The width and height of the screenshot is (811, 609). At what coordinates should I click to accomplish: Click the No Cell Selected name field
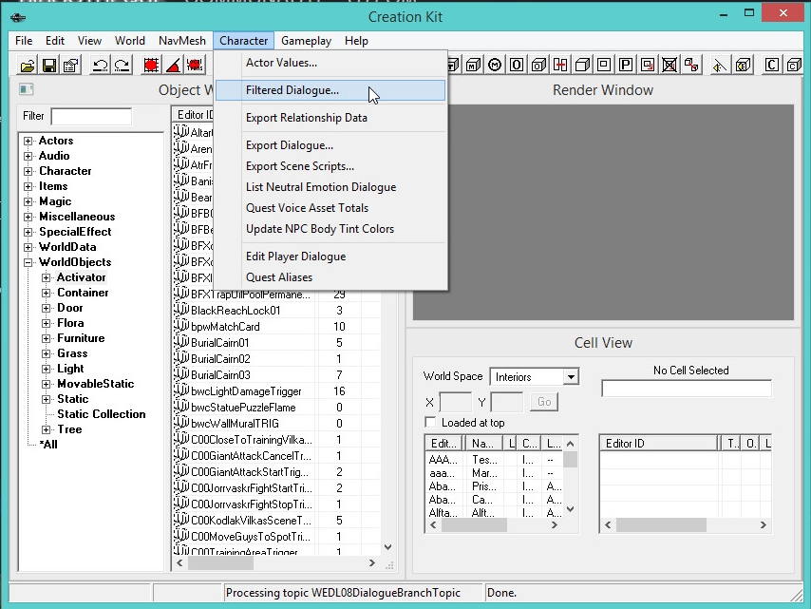687,388
